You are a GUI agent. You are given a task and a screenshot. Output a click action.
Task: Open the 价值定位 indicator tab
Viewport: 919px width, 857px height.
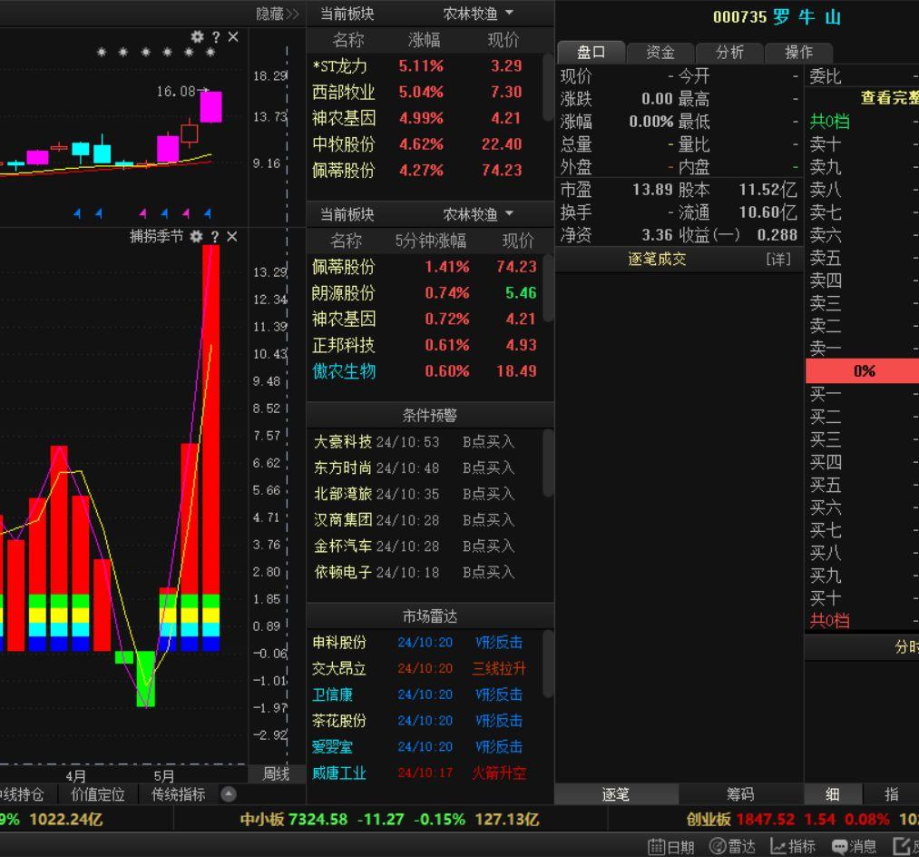(x=98, y=794)
